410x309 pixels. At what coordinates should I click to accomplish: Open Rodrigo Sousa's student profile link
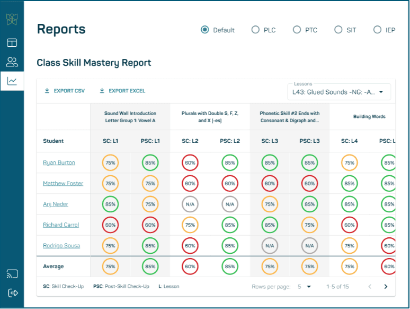61,245
